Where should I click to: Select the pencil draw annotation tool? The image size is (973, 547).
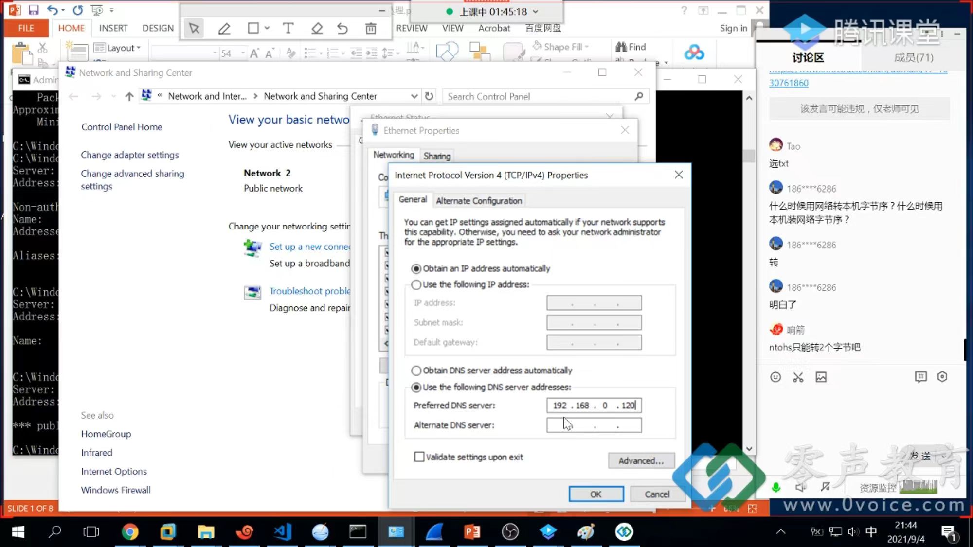pyautogui.click(x=224, y=29)
